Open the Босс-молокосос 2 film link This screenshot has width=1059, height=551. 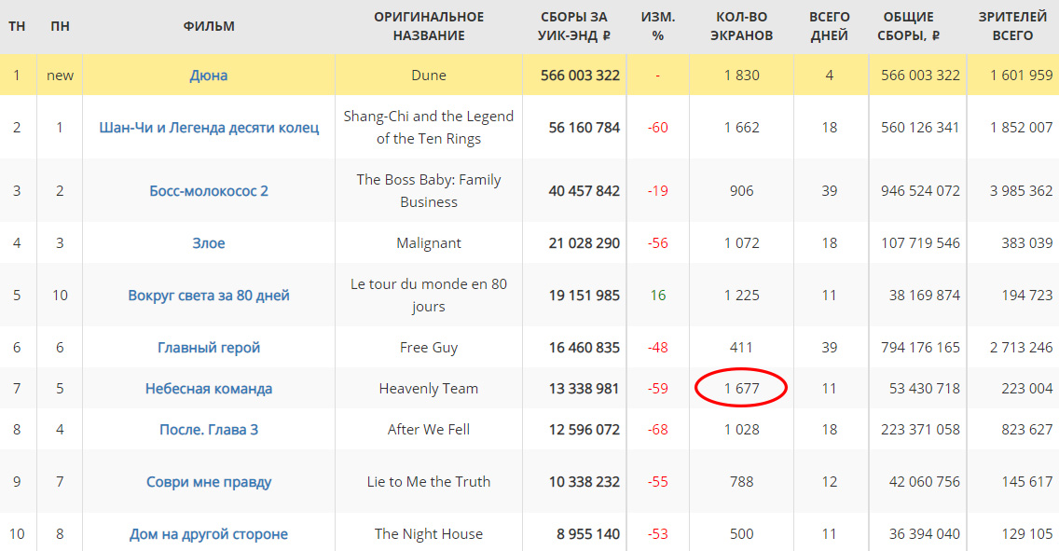209,190
